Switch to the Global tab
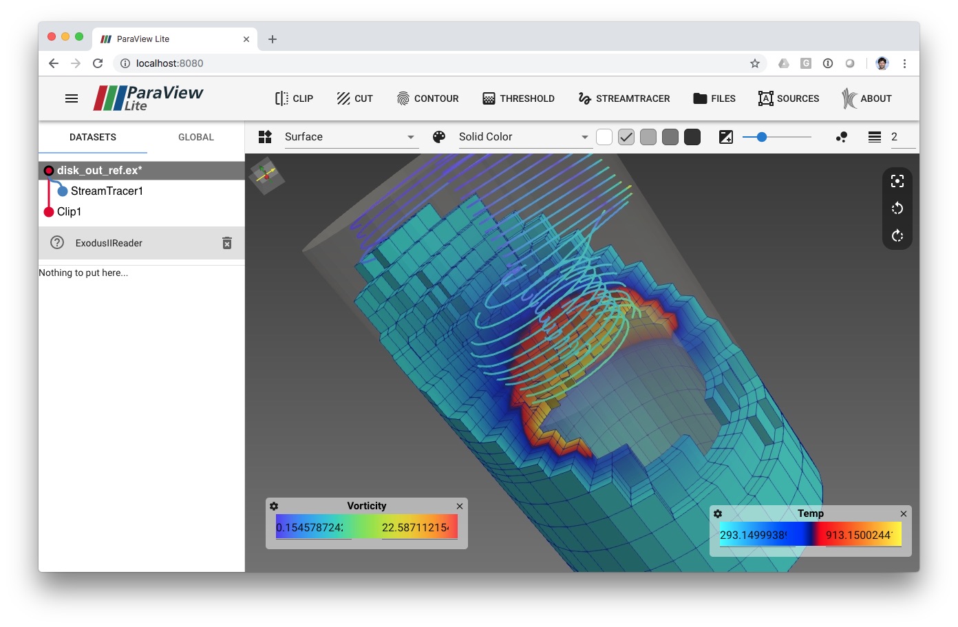The image size is (958, 627). [x=196, y=137]
